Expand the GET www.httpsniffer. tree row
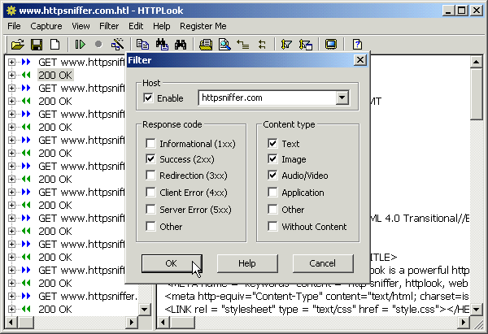488x334 pixels. click(x=11, y=296)
